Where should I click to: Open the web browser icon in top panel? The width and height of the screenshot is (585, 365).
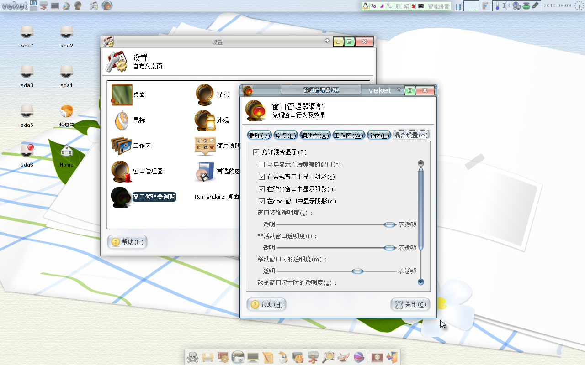tap(66, 5)
